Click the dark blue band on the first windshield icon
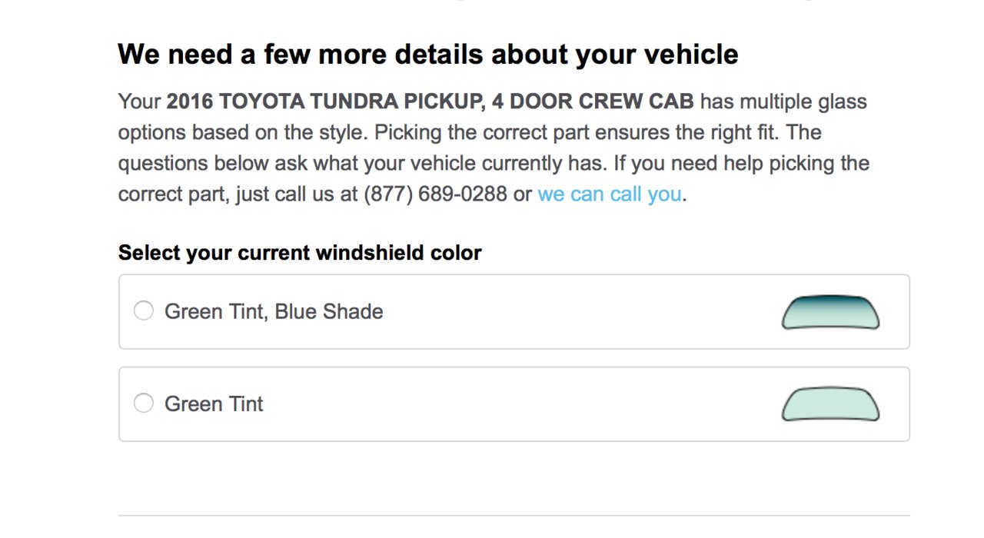The height and width of the screenshot is (538, 984). coord(830,299)
